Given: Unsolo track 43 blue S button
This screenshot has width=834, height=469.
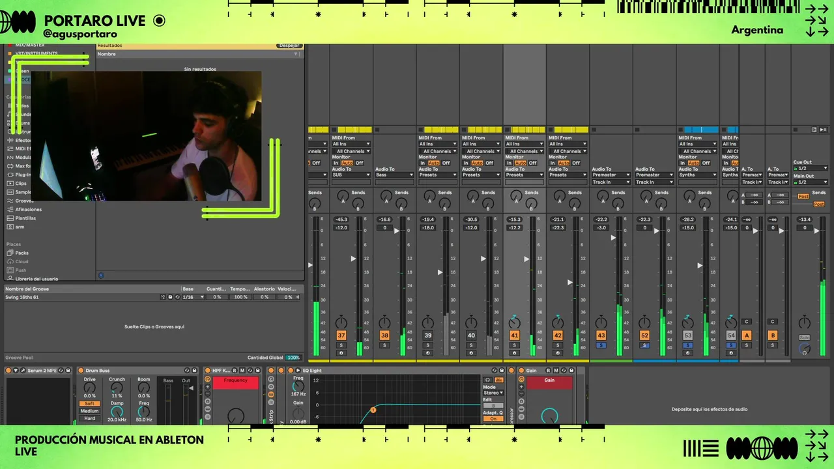Looking at the screenshot, I should tap(601, 345).
